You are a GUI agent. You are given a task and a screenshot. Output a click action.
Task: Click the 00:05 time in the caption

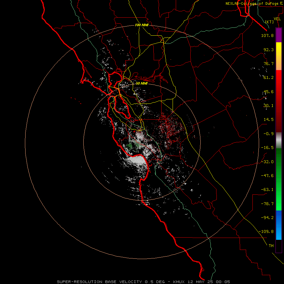point(223,282)
